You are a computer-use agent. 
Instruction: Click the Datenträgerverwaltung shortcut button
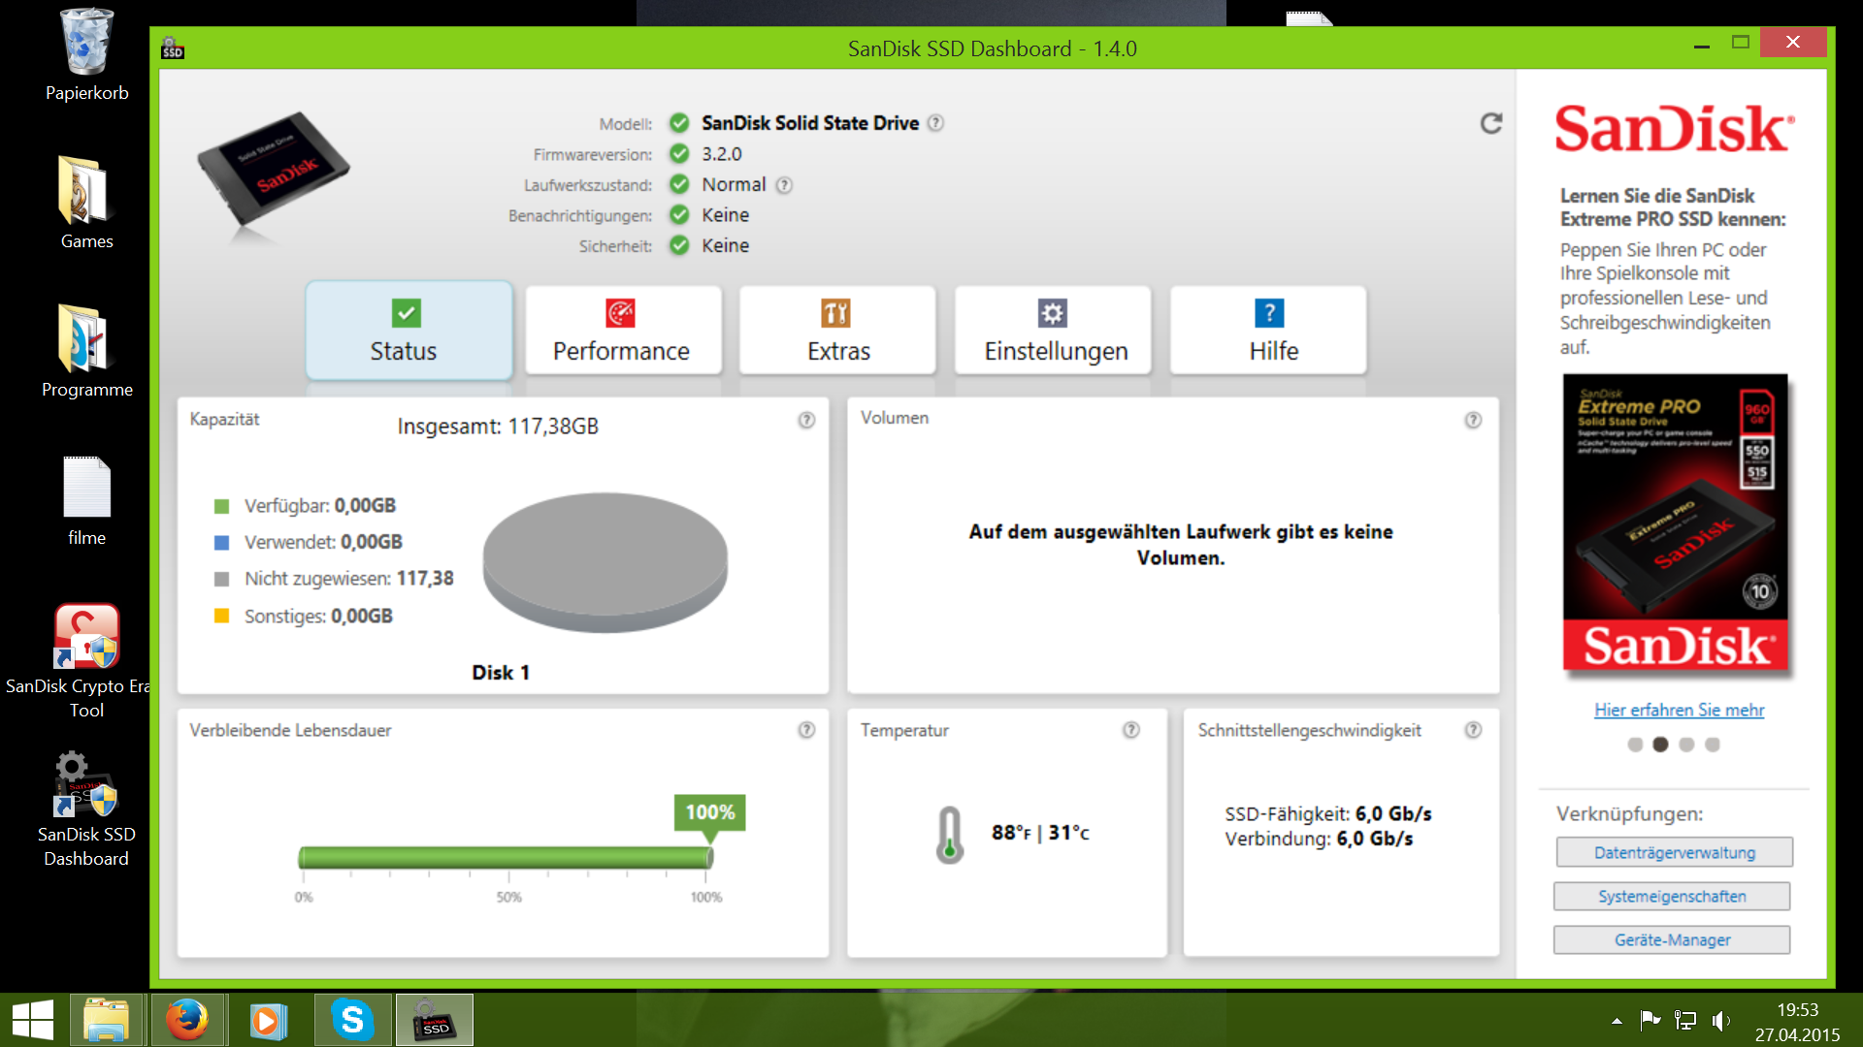(x=1674, y=853)
